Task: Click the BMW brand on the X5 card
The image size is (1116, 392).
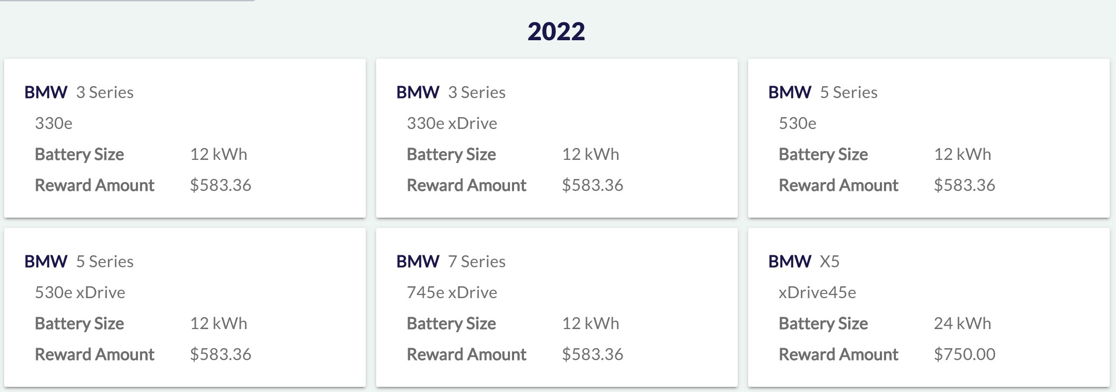Action: click(789, 262)
